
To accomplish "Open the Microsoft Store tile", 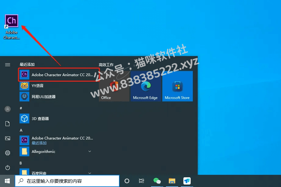I will pos(178,86).
